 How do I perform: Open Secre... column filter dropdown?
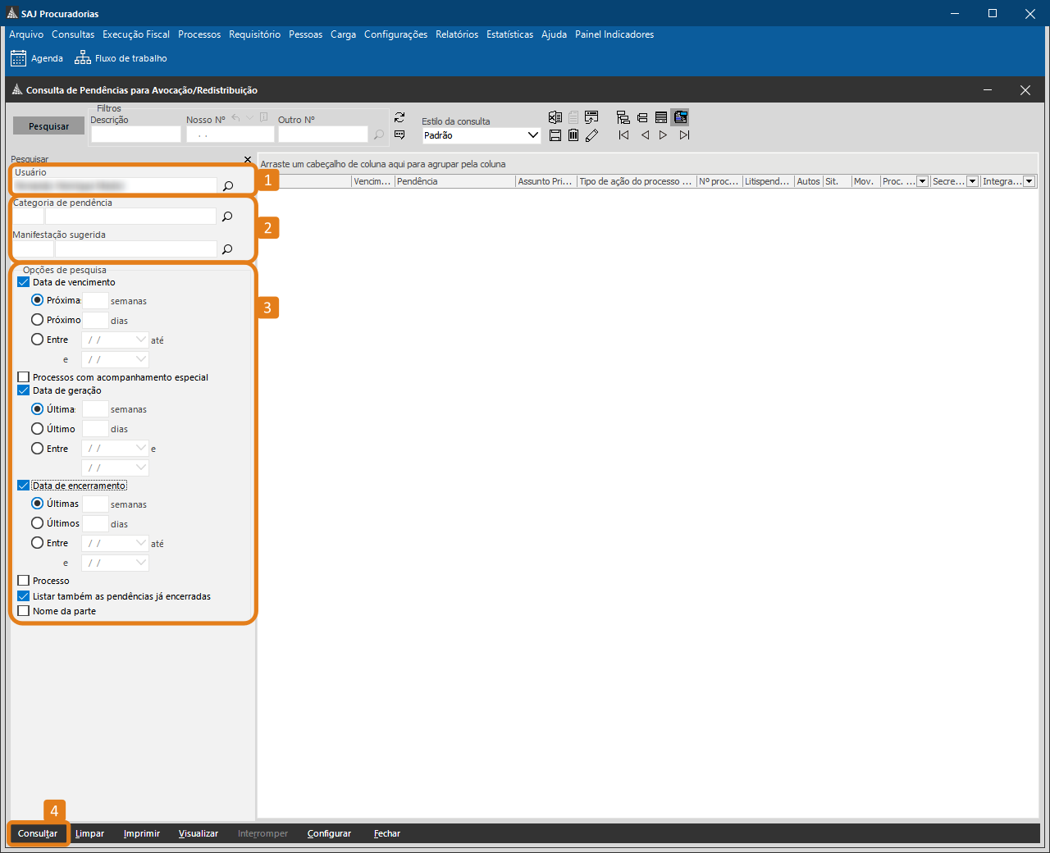[x=972, y=181]
